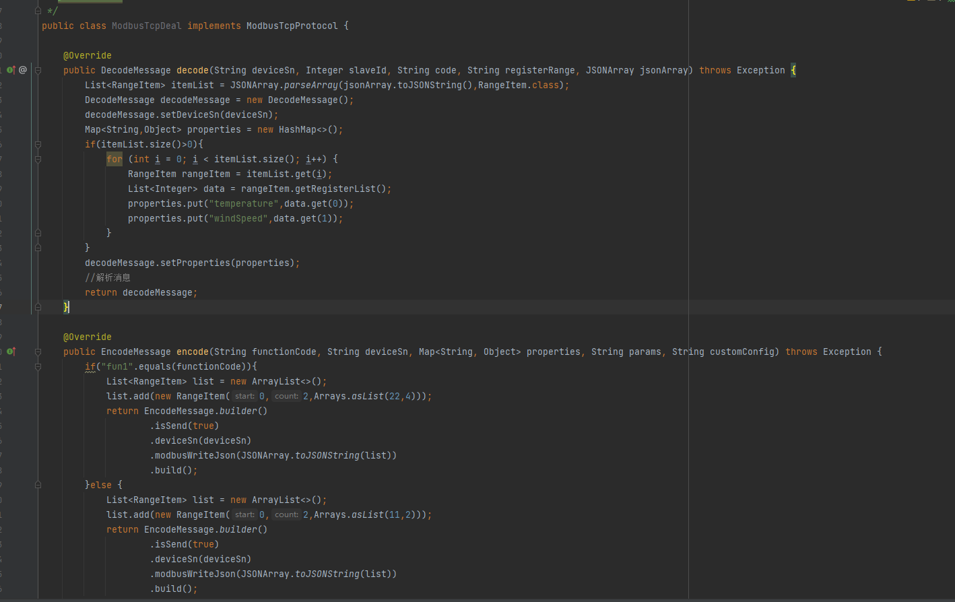The width and height of the screenshot is (955, 602).
Task: Click the ModbusTcpDeal class name
Action: (x=146, y=26)
